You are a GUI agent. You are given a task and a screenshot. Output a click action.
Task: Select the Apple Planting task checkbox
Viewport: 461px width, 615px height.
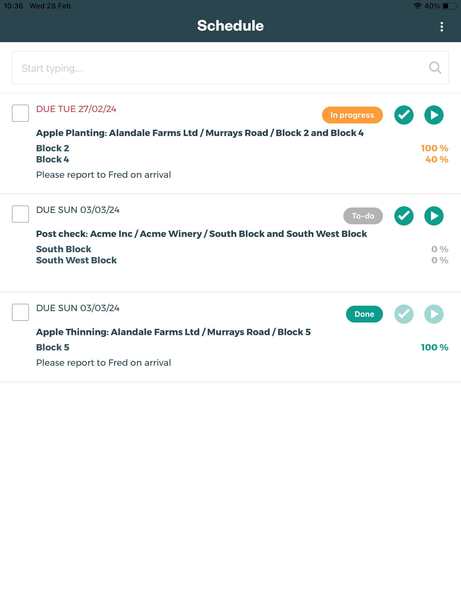(20, 113)
